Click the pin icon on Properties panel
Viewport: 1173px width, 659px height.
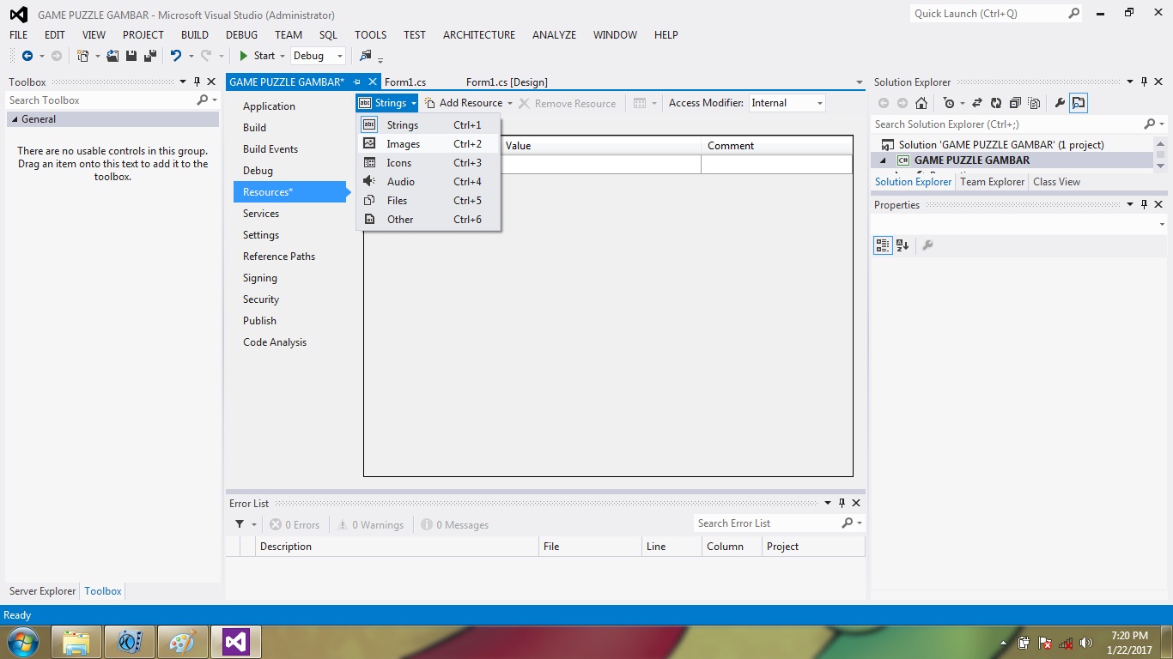(1145, 205)
